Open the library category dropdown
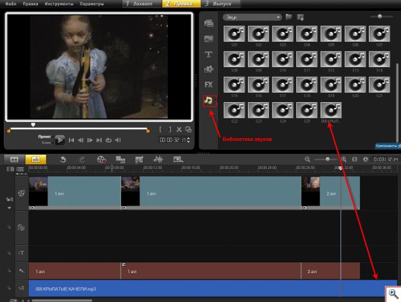Viewport: 401px width, 302px height. [252, 17]
